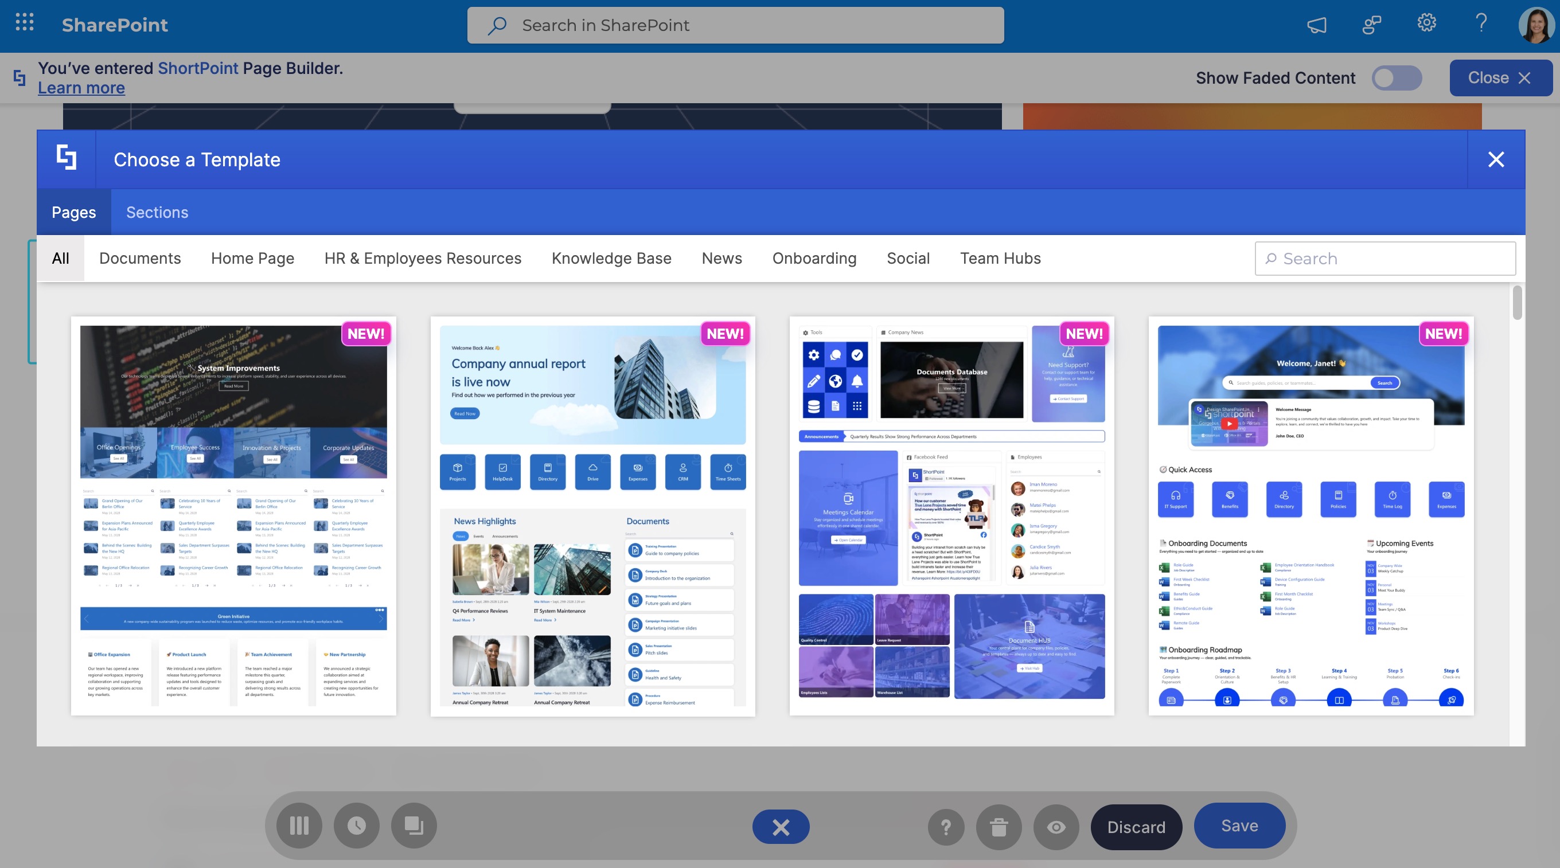Open the SharePoint settings gear

pyautogui.click(x=1426, y=24)
